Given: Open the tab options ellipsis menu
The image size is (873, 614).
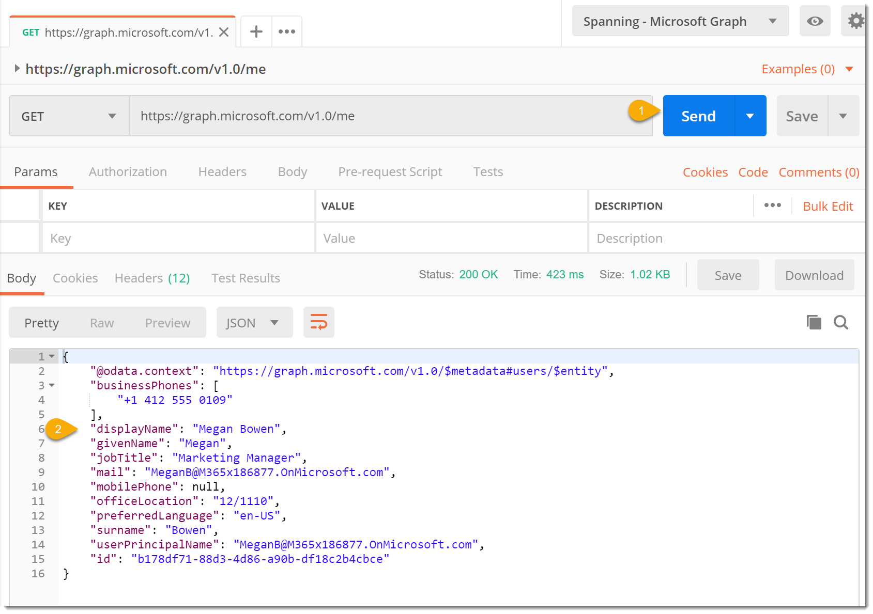Looking at the screenshot, I should click(287, 32).
